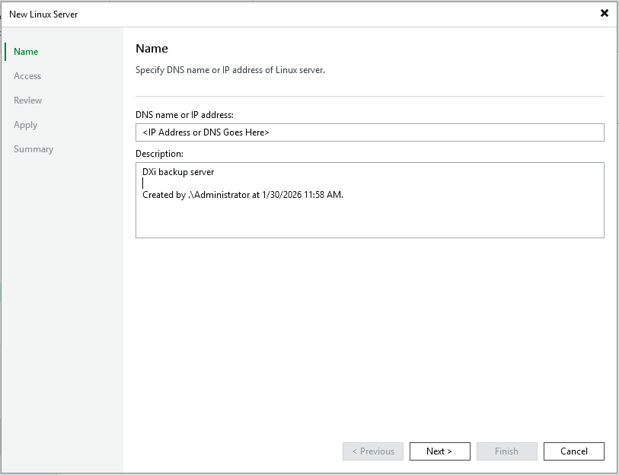Click the 'DXi backup server' description line

point(178,172)
